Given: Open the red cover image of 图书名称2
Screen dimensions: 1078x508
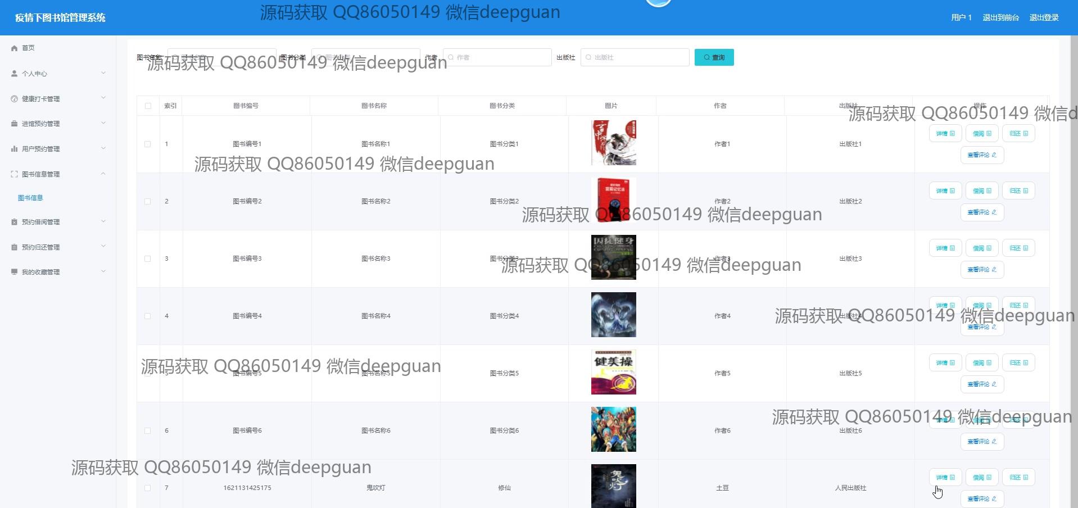Looking at the screenshot, I should point(614,200).
